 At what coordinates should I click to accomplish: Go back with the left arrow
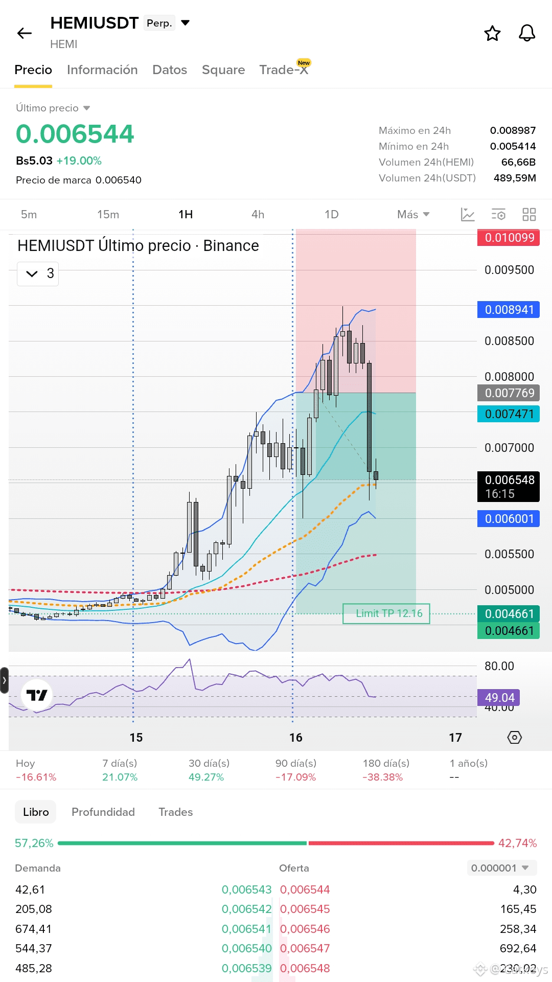24,34
